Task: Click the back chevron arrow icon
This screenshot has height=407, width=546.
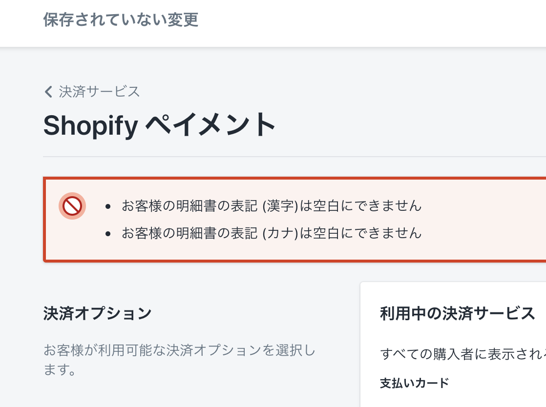Action: [48, 92]
